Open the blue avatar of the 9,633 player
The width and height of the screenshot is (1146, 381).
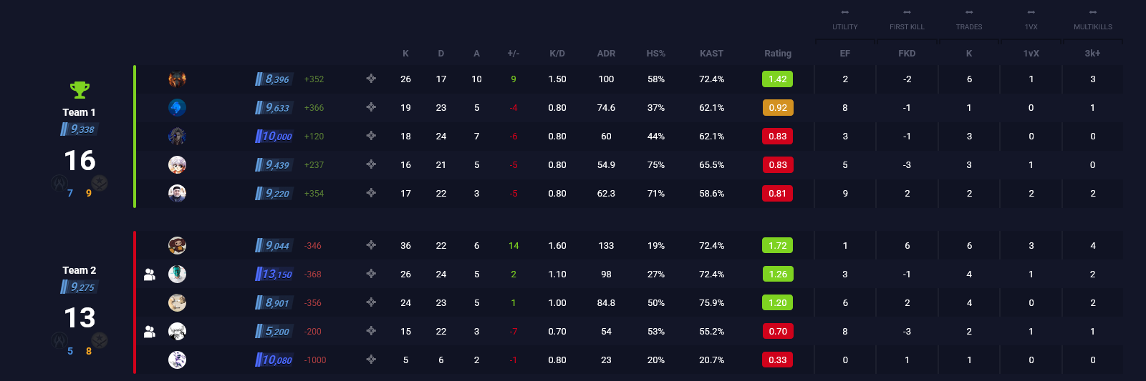(x=177, y=108)
